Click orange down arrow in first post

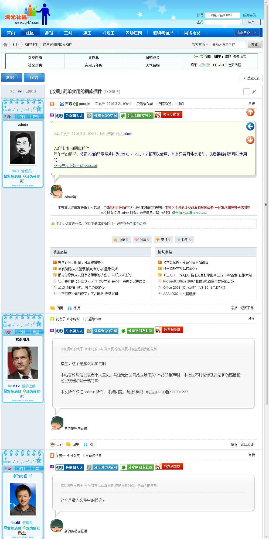[250, 140]
